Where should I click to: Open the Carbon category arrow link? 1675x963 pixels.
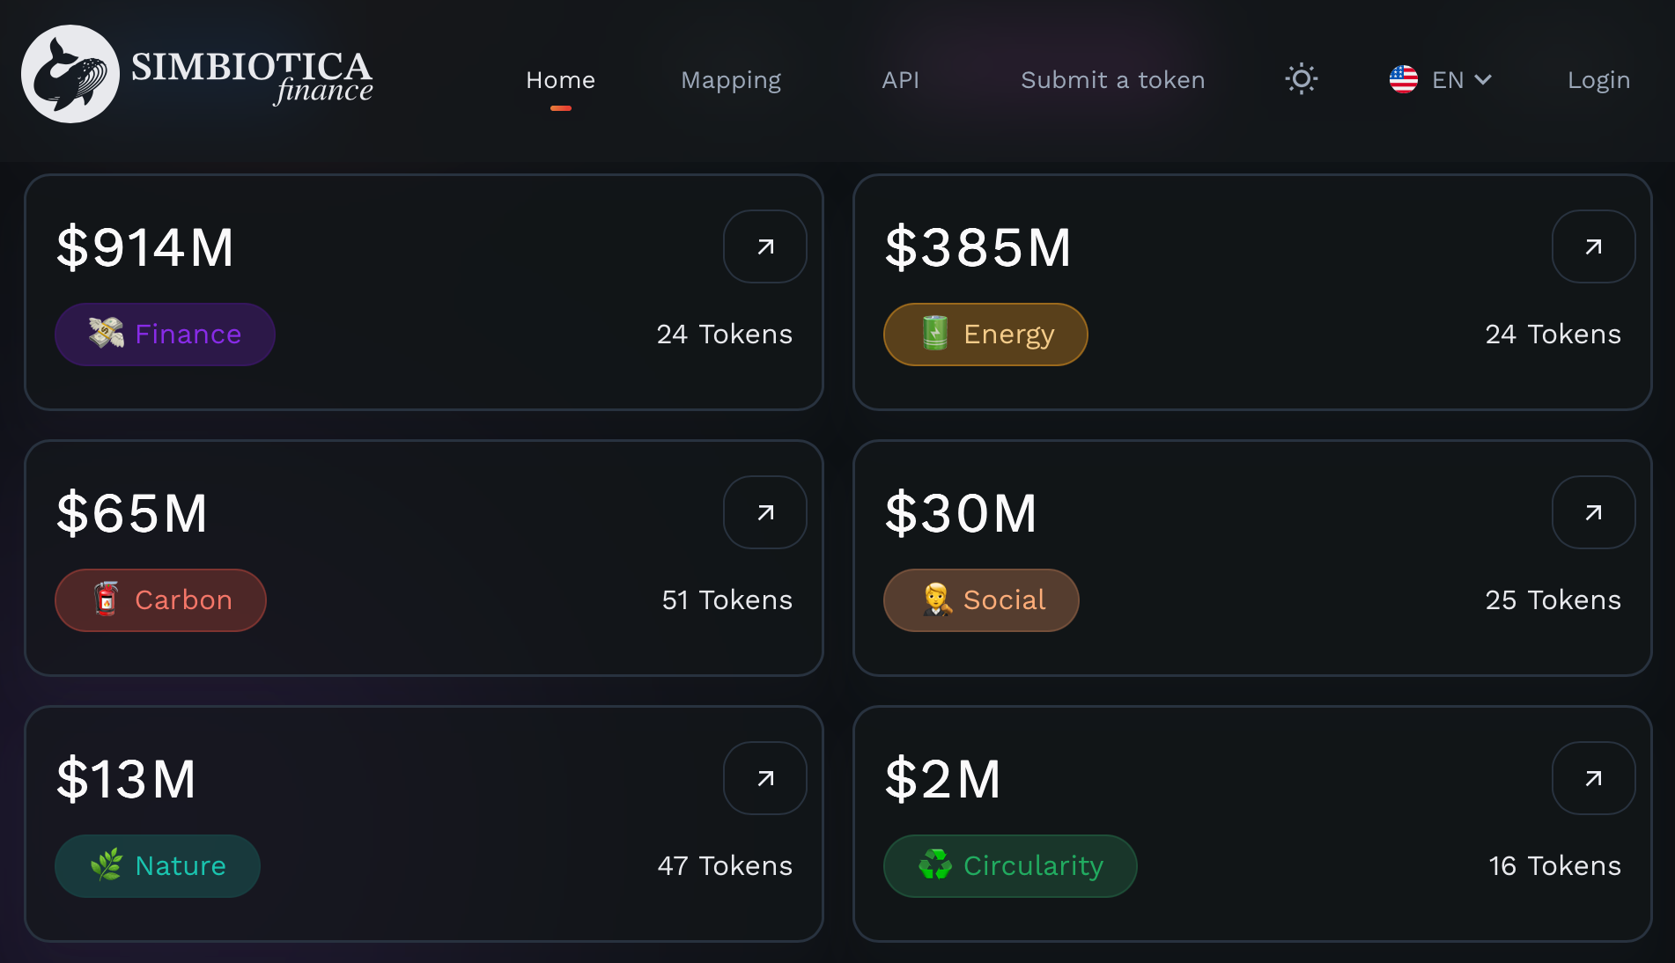pos(764,512)
